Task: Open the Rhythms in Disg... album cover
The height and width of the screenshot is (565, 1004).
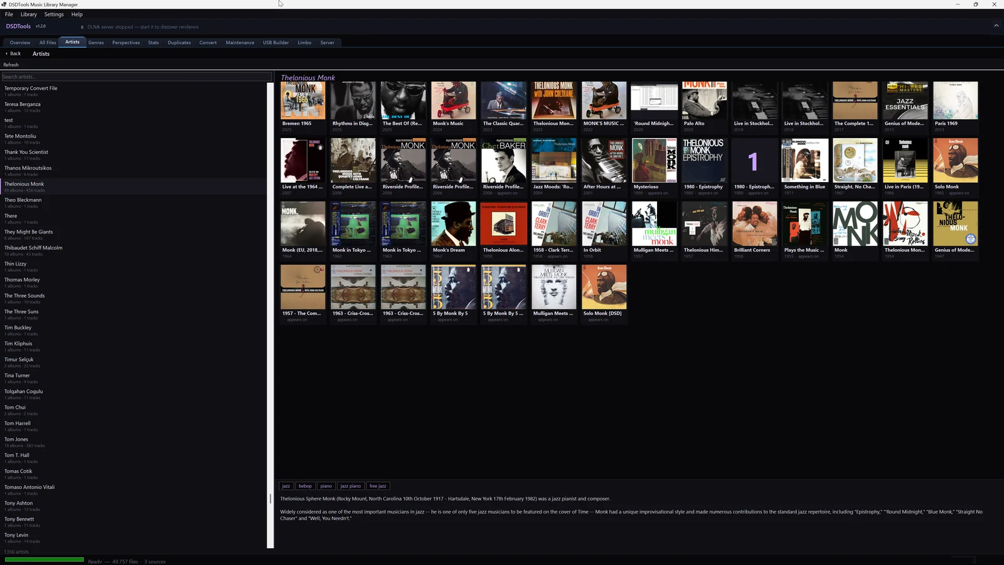Action: [353, 100]
